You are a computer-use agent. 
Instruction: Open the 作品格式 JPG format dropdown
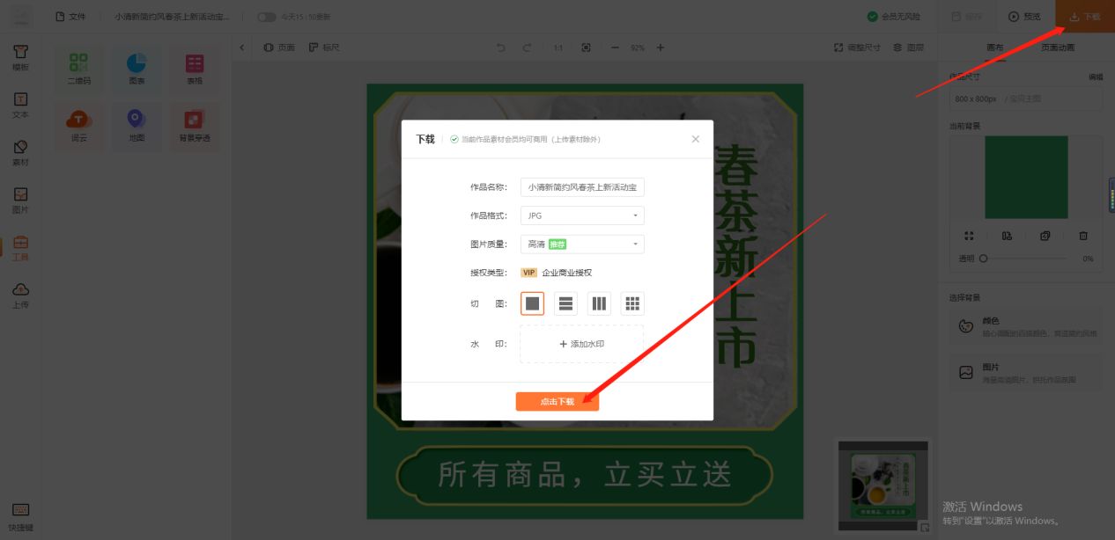(x=581, y=215)
